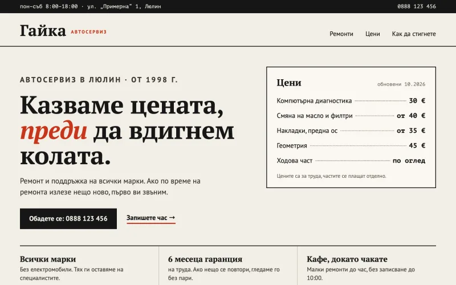
Task: Click the обновени 10.2026 date label
Action: (401, 84)
